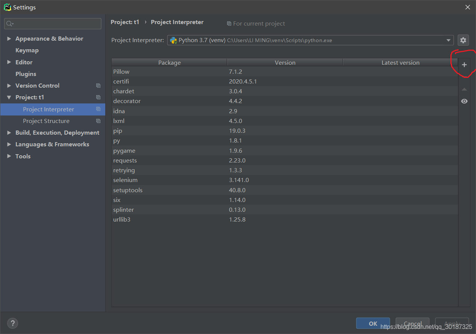
Task: Collapse the Project: t1 node
Action: [9, 97]
